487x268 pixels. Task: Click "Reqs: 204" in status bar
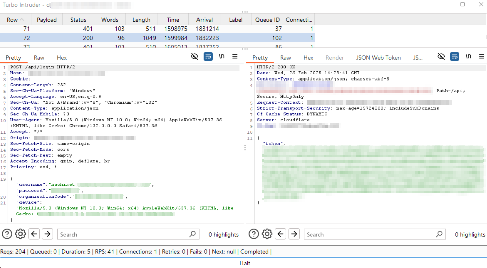coord(13,252)
